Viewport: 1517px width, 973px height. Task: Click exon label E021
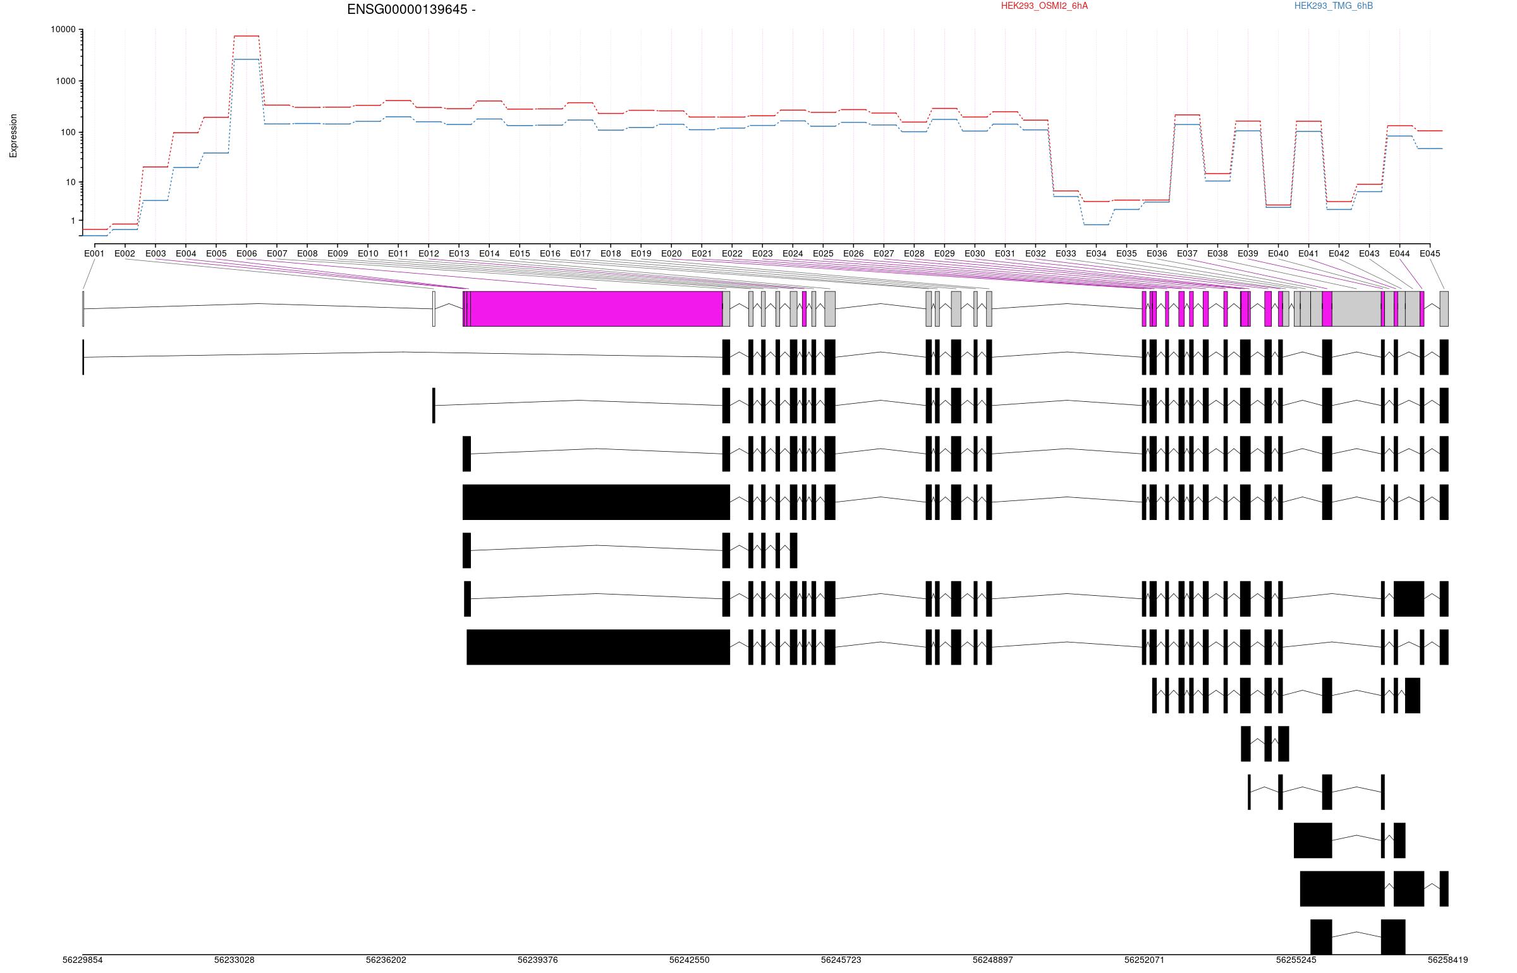pos(702,254)
